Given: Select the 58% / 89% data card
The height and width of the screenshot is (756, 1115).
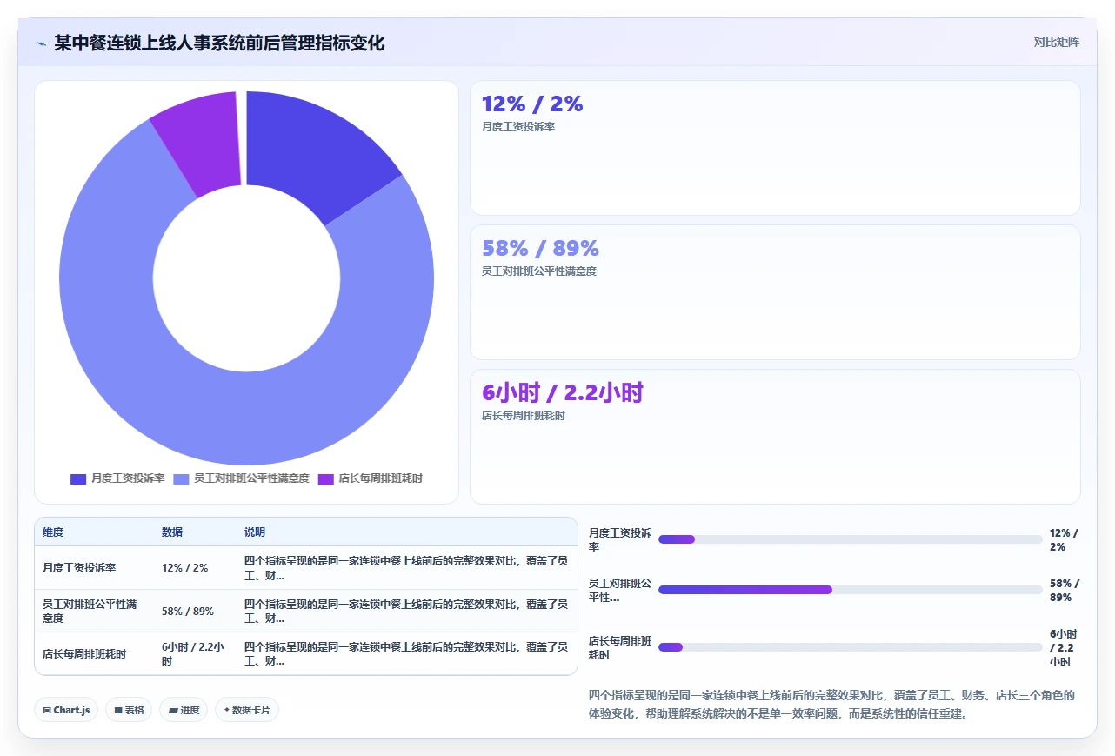Looking at the screenshot, I should (x=775, y=292).
